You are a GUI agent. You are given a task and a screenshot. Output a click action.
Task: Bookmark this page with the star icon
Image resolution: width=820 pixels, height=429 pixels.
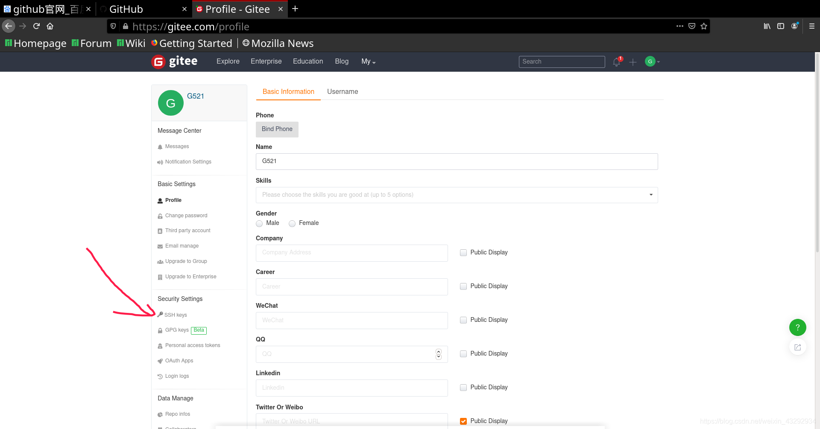coord(704,26)
